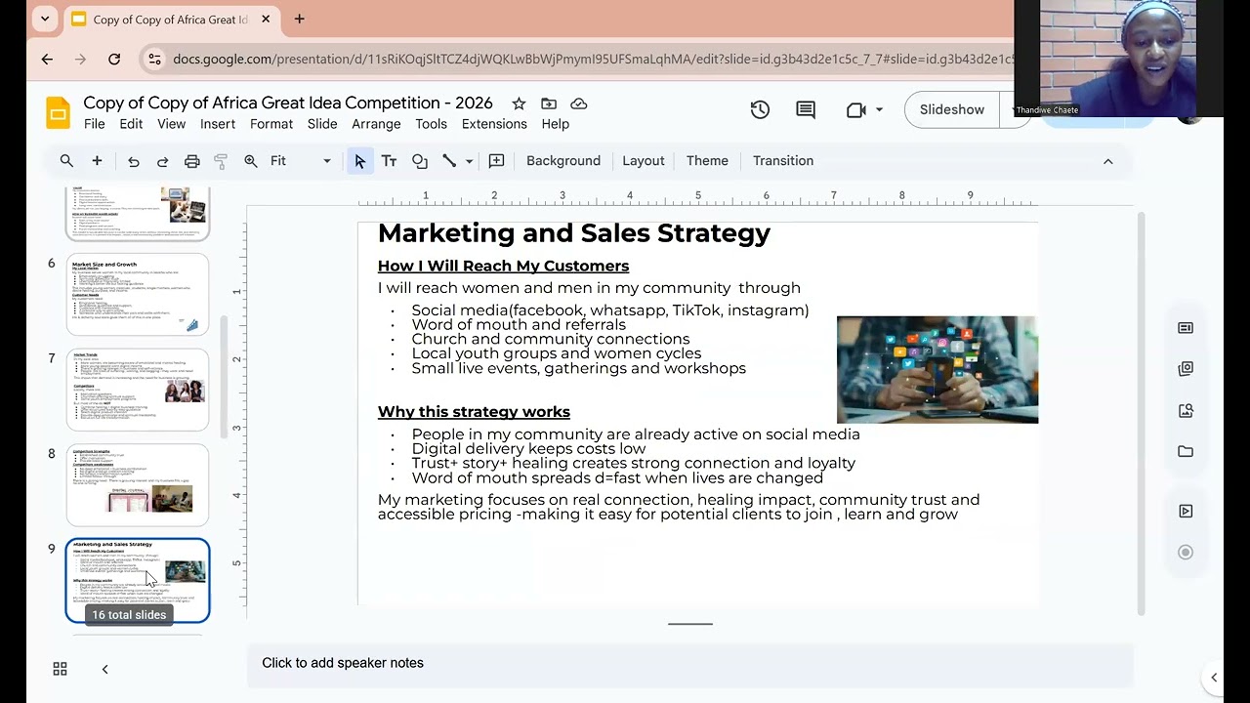Screen dimensions: 1250x703
Task: Print the presentation
Action: (192, 161)
